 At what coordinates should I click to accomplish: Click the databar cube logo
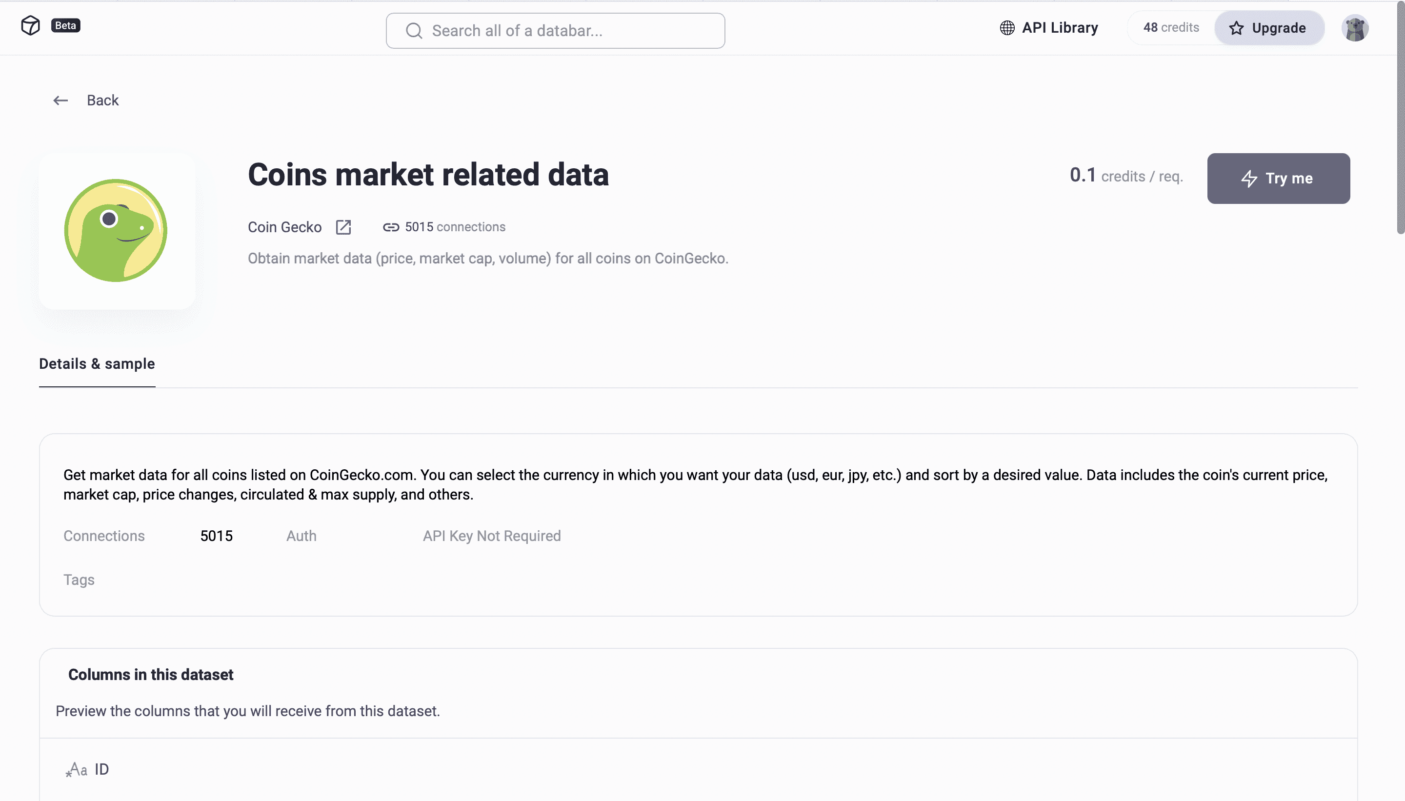[30, 25]
